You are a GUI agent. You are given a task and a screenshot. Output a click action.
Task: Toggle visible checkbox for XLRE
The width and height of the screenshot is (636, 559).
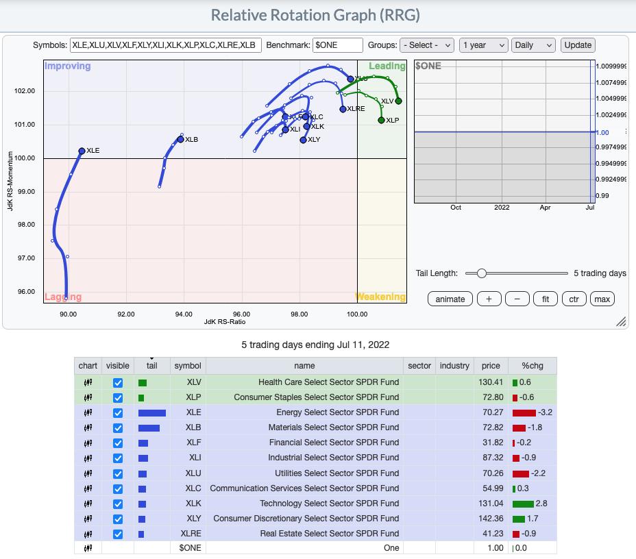click(118, 534)
